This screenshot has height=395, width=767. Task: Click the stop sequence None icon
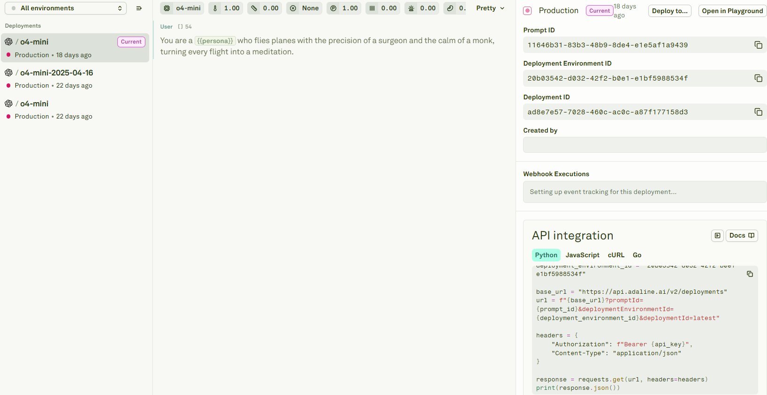pos(293,8)
